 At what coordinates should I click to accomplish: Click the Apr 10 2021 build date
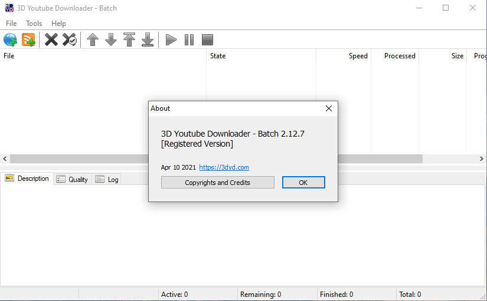(x=178, y=167)
